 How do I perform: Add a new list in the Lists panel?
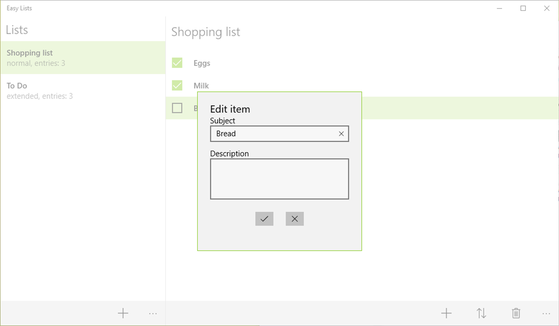123,313
